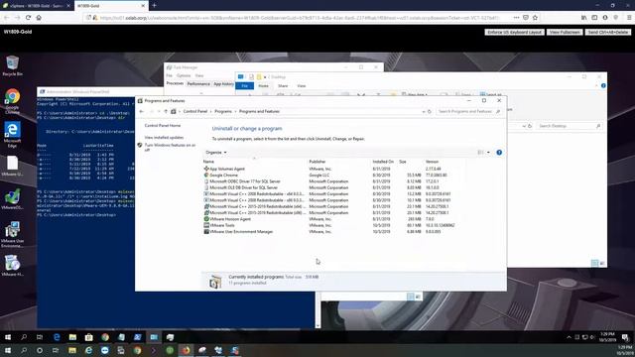Image resolution: width=635 pixels, height=357 pixels.
Task: Switch to Firefox on the host taskbar
Action: coord(186,350)
